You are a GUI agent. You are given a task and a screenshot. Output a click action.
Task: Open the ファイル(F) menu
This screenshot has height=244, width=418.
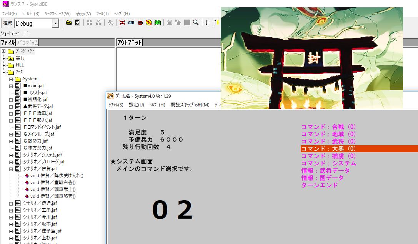(x=9, y=13)
